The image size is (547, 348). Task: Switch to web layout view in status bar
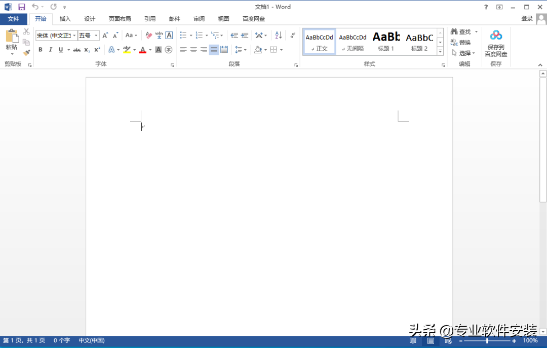pyautogui.click(x=448, y=341)
